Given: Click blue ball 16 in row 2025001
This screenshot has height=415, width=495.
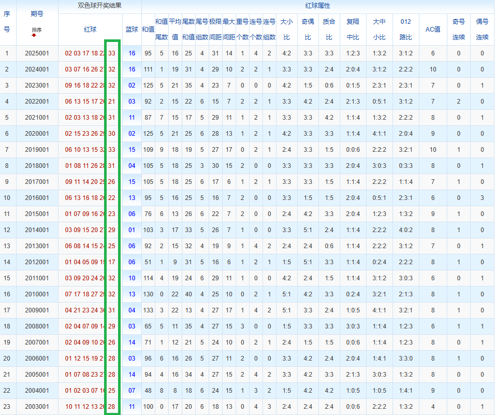Looking at the screenshot, I should pyautogui.click(x=132, y=53).
